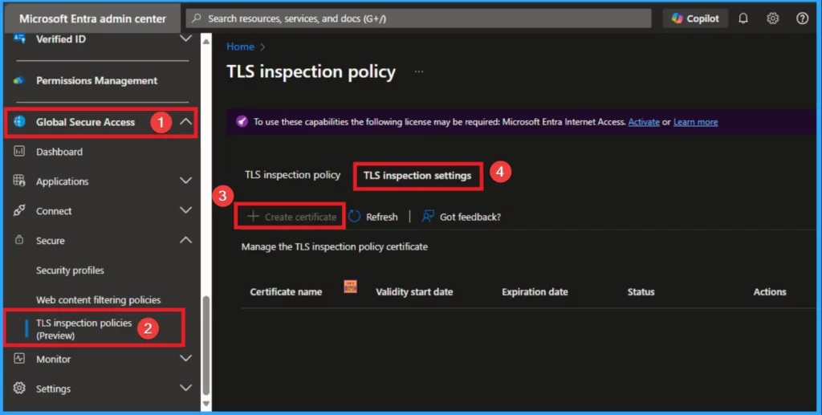Open the ellipsis menu beside page title
The image size is (822, 415).
pyautogui.click(x=419, y=71)
